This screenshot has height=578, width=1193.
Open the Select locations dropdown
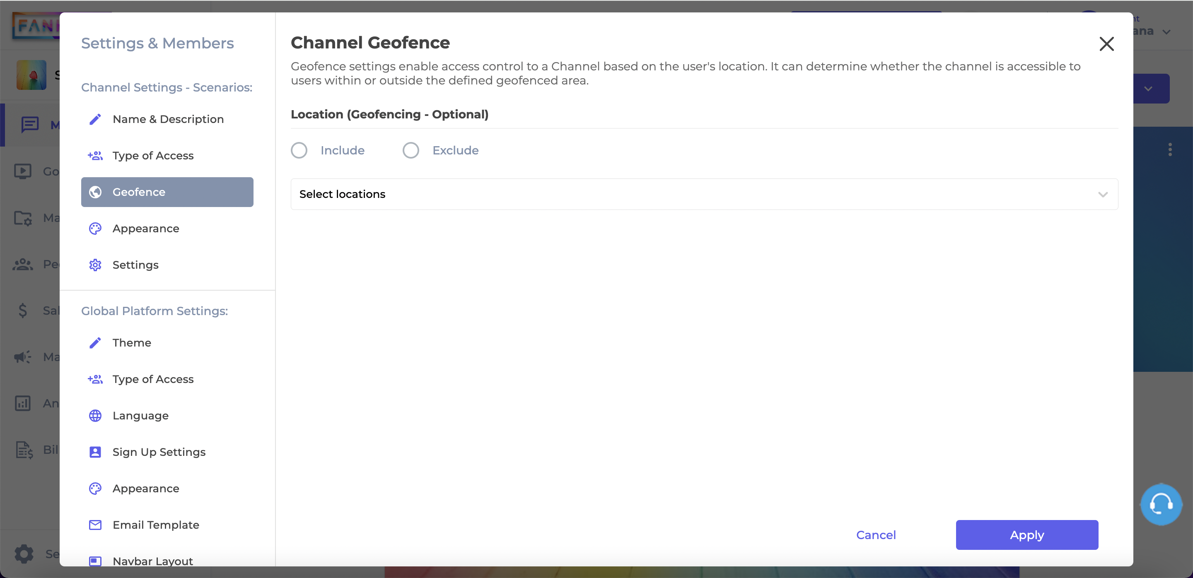pos(704,194)
